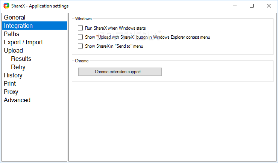The width and height of the screenshot is (278, 163).
Task: Select Retry under Upload
Action: pyautogui.click(x=34, y=67)
